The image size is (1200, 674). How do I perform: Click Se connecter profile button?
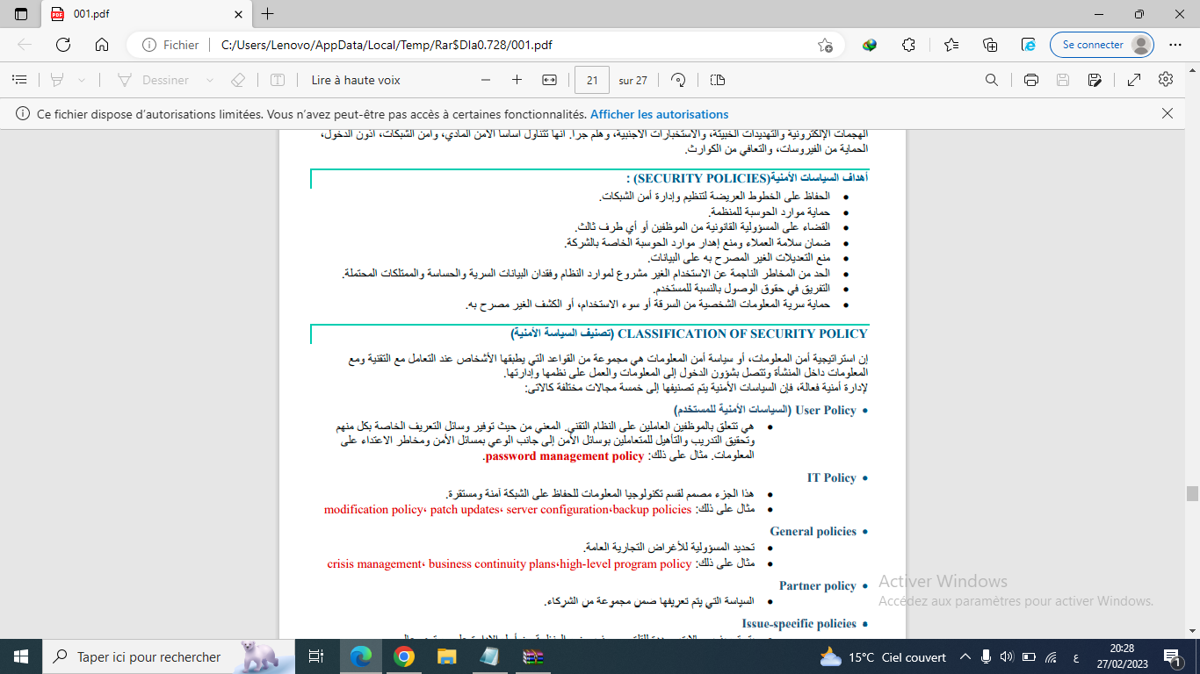click(1102, 45)
